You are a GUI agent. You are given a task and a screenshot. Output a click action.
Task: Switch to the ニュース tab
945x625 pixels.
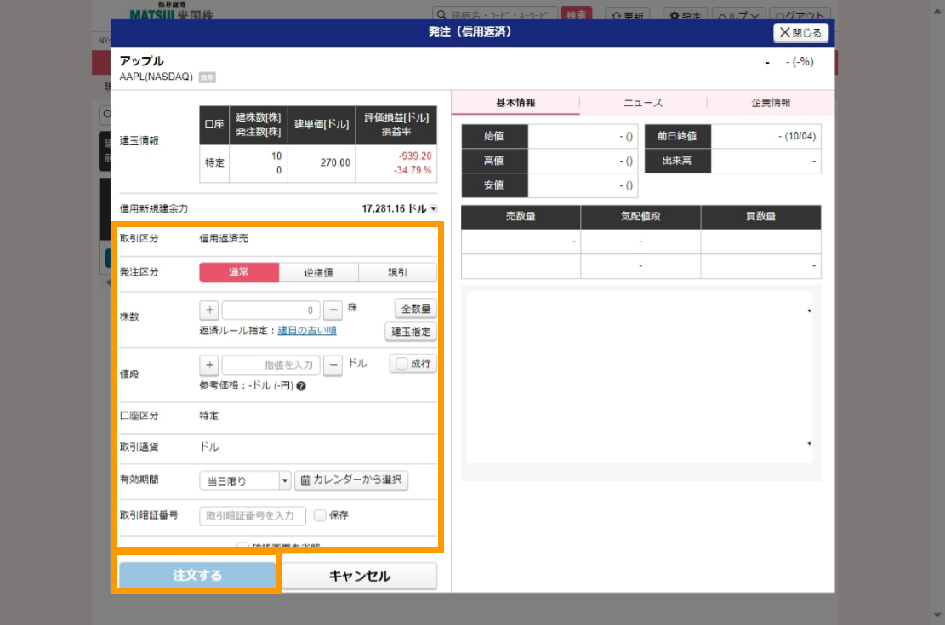coord(642,102)
